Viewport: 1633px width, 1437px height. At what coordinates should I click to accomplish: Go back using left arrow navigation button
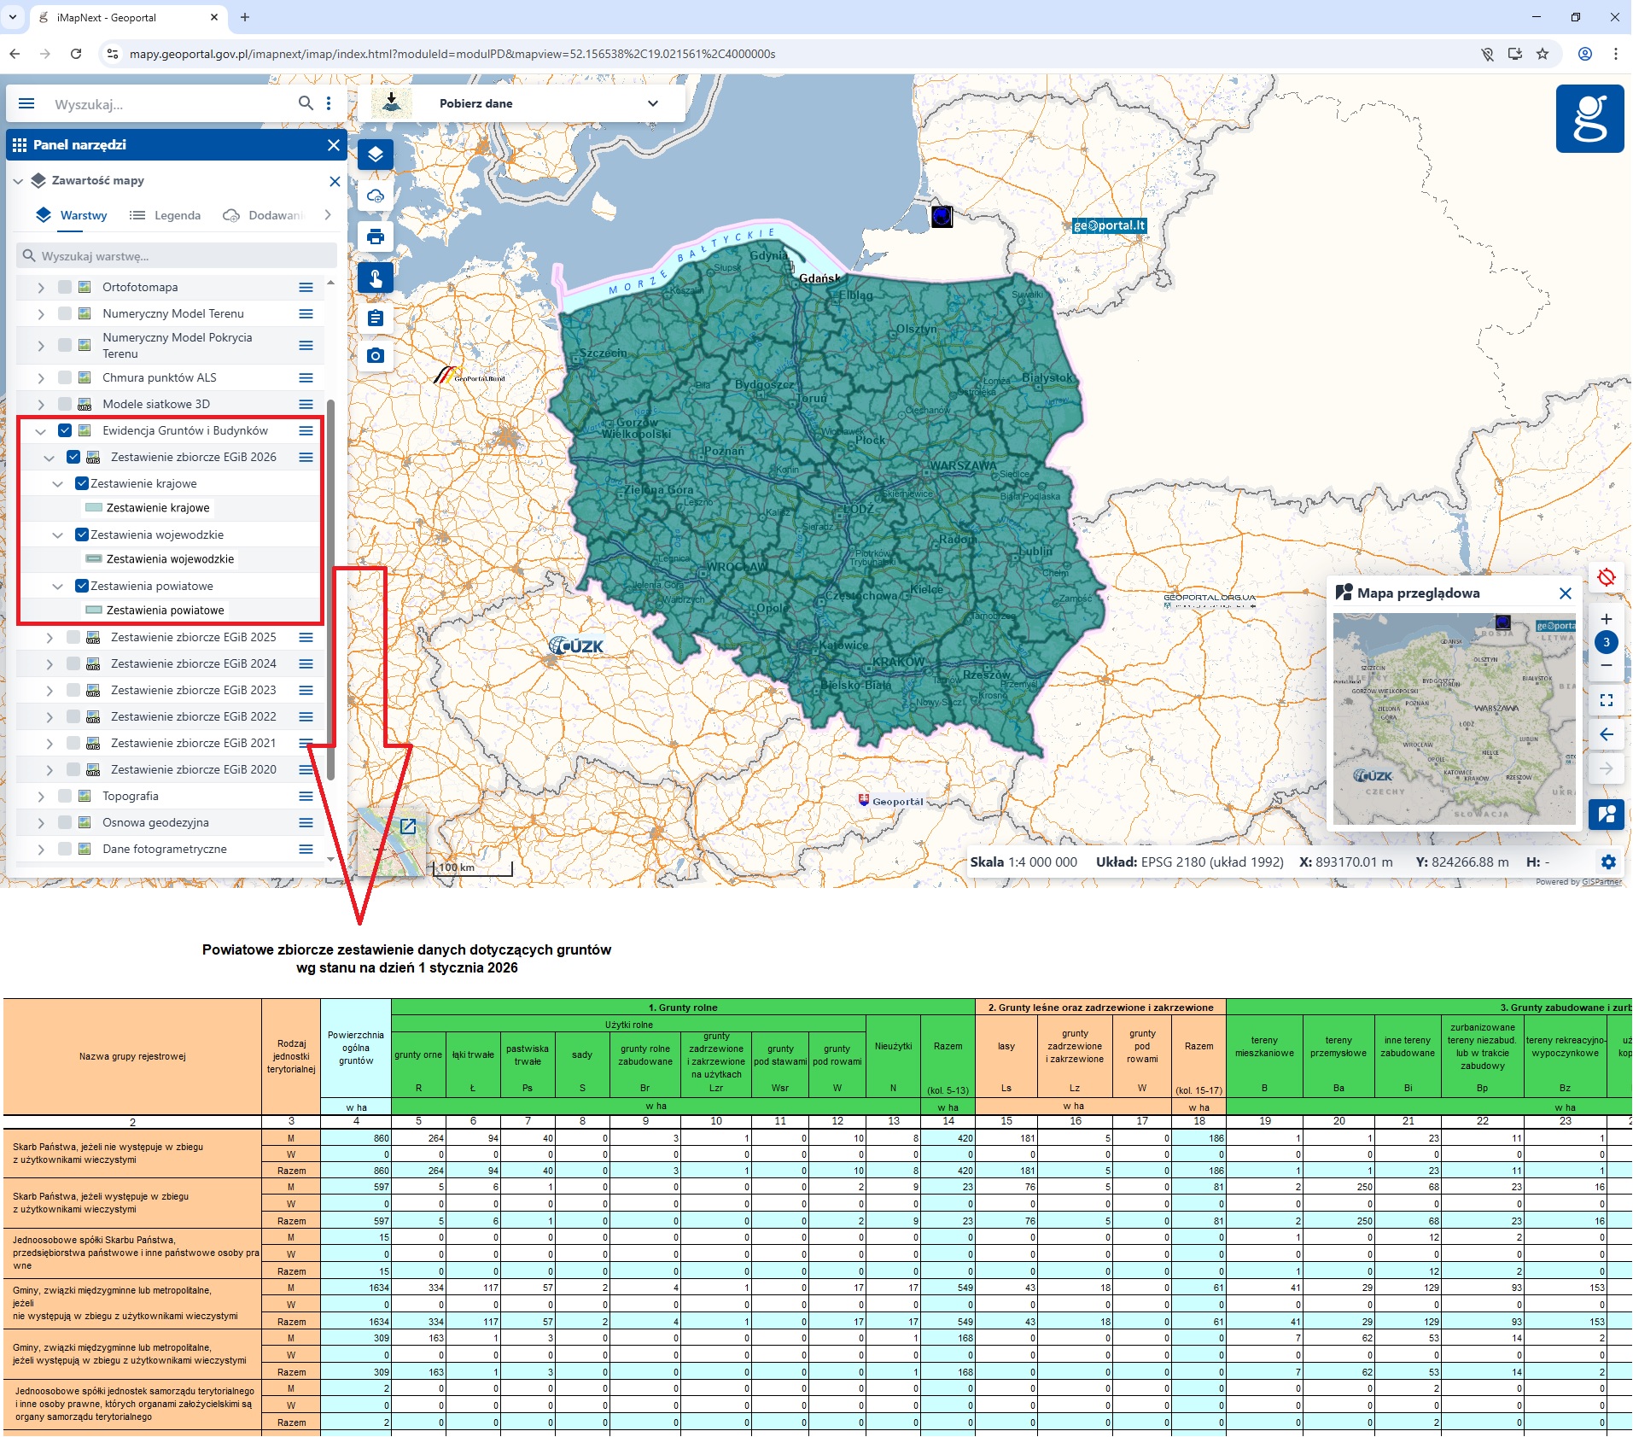[x=1608, y=733]
